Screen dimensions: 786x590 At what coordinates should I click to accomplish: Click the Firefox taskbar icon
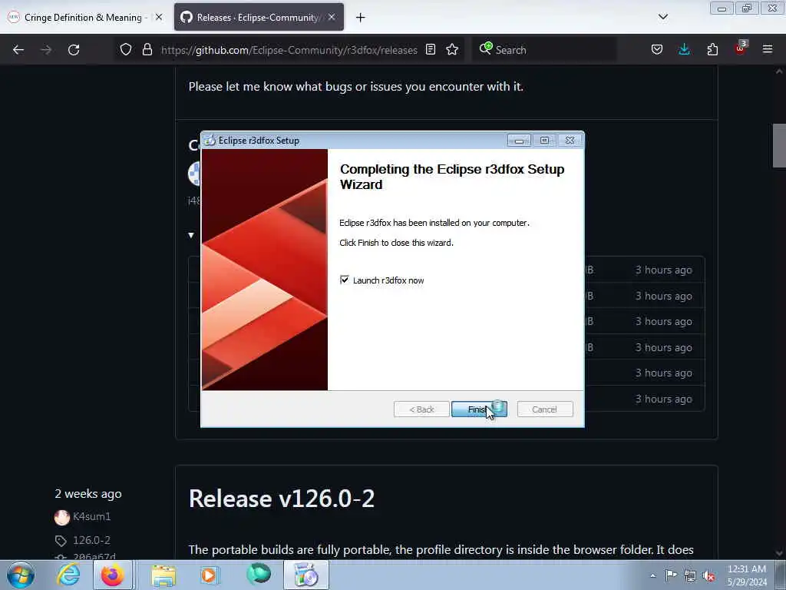point(113,575)
